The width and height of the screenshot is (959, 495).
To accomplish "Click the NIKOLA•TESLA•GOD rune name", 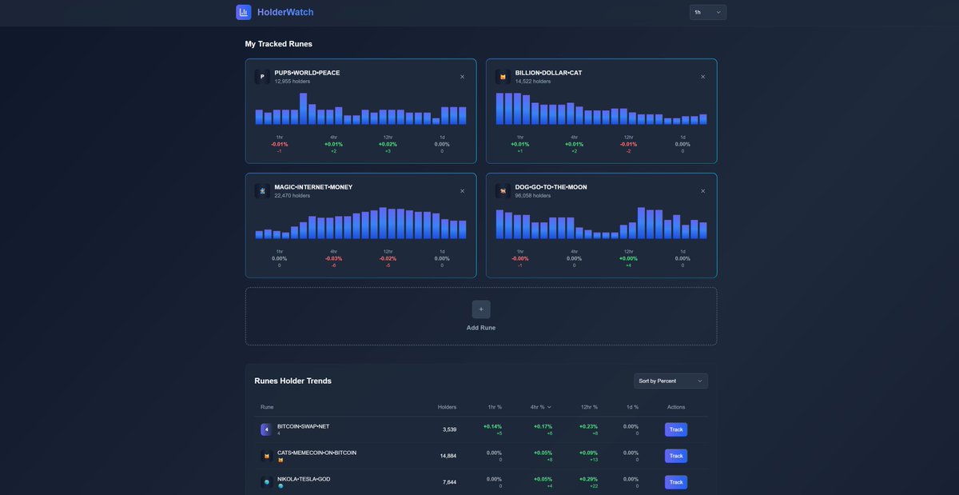I will click(x=304, y=479).
